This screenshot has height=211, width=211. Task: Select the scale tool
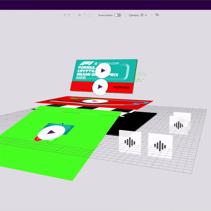point(89,15)
